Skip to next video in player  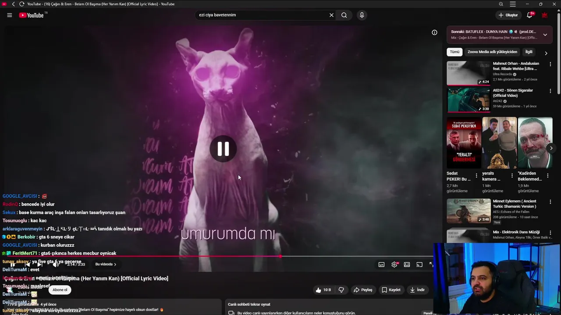40,264
